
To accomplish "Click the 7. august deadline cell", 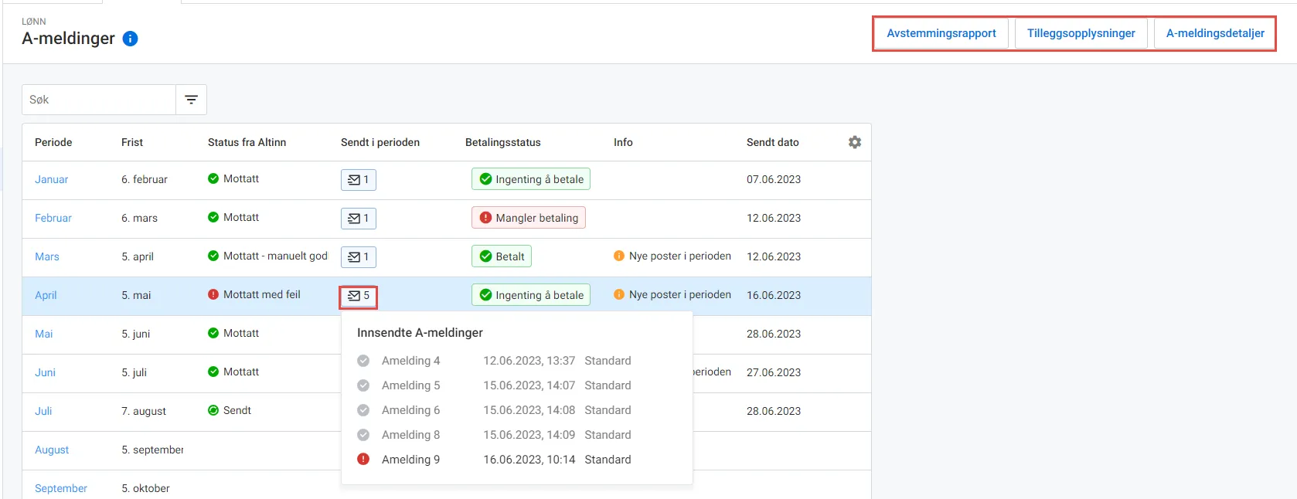I will [x=144, y=411].
